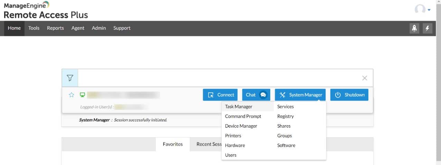Open the user profile avatar
441x165 pixels.
tap(420, 10)
